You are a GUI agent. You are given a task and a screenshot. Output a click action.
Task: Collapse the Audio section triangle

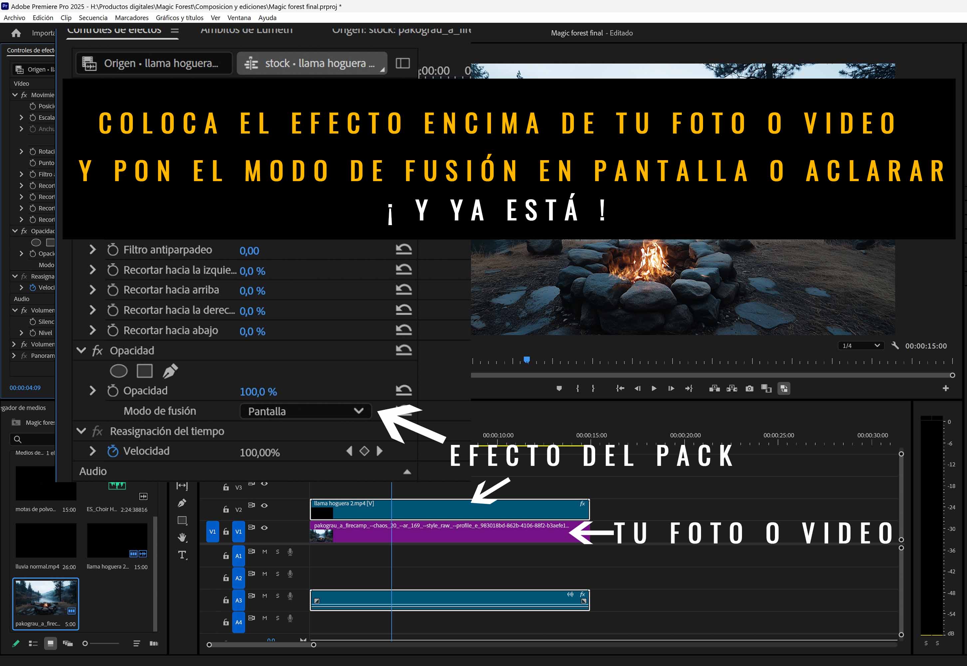[x=407, y=472]
